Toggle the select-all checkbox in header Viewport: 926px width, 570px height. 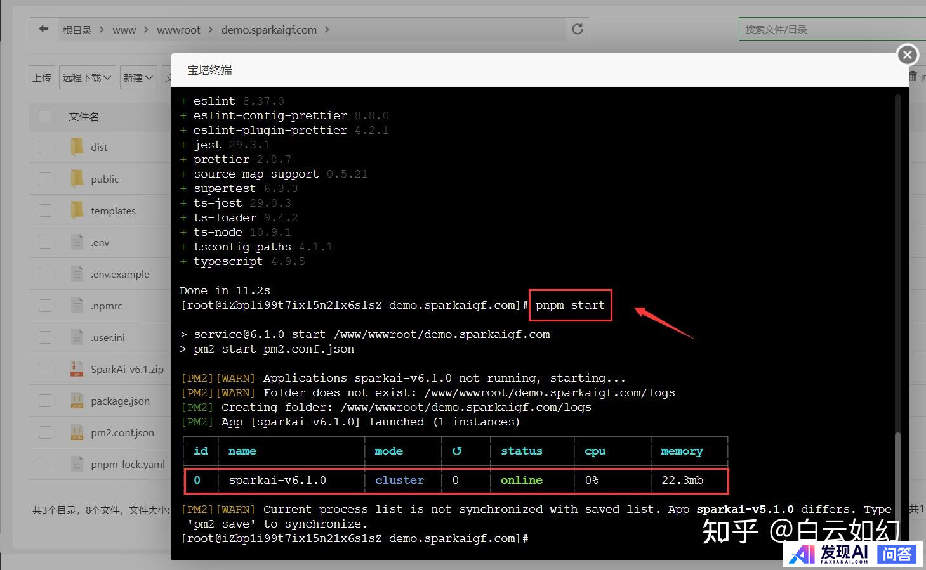(45, 116)
